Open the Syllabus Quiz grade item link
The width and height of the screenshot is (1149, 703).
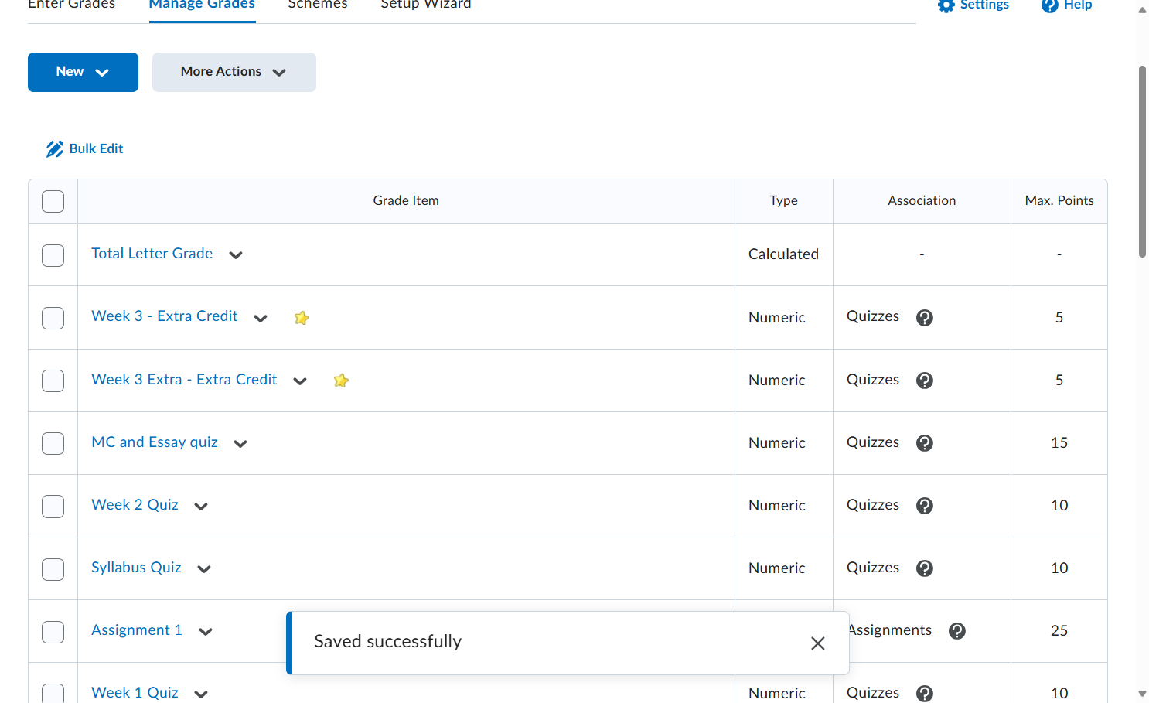[x=136, y=568]
